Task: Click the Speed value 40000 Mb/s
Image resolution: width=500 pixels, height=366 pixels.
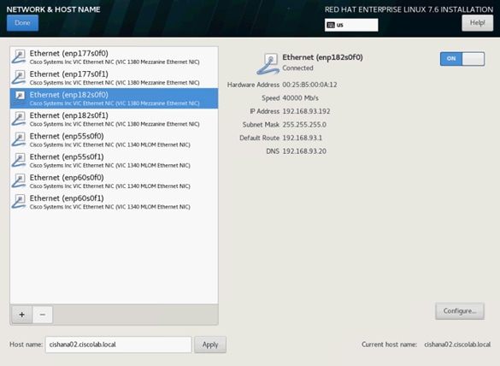Action: click(x=300, y=98)
